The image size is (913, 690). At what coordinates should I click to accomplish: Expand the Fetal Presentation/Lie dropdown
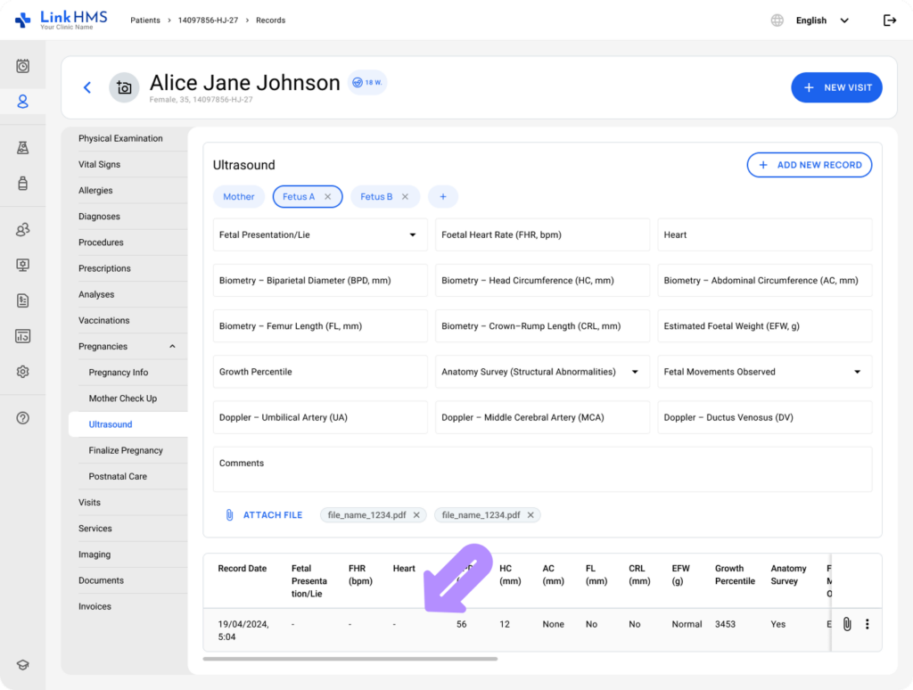[412, 235]
